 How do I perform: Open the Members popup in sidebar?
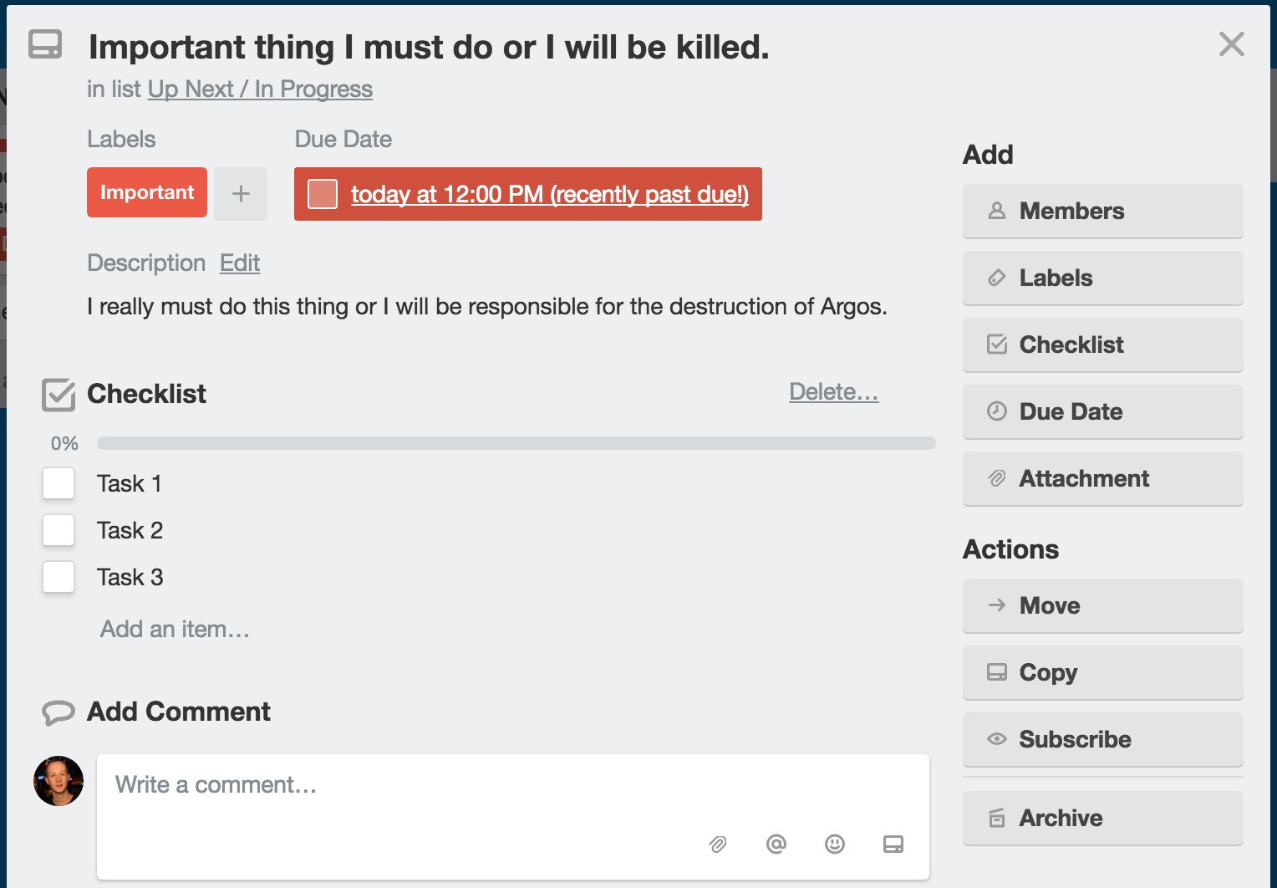pyautogui.click(x=1102, y=211)
